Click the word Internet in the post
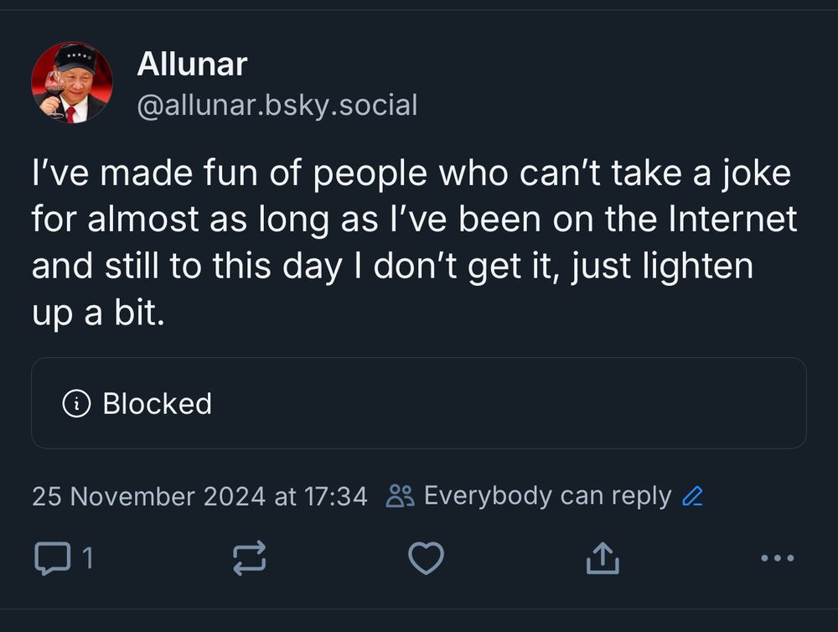Image resolution: width=838 pixels, height=632 pixels. click(x=732, y=220)
